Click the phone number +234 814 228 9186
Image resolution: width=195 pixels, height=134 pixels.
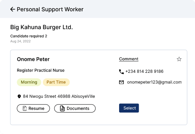click(145, 71)
